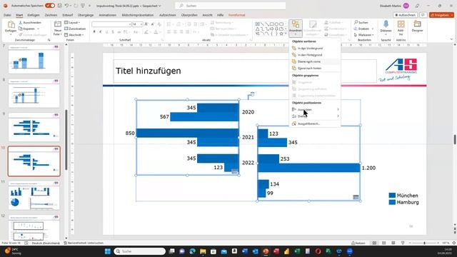Choose In den Vordergrund
The height and width of the screenshot is (257, 457).
pos(314,48)
